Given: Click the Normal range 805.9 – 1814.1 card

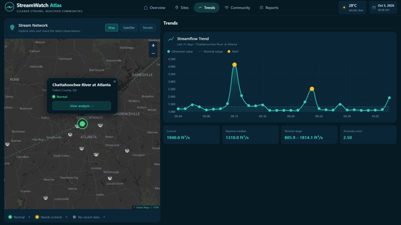Looking at the screenshot, I should 309,135.
